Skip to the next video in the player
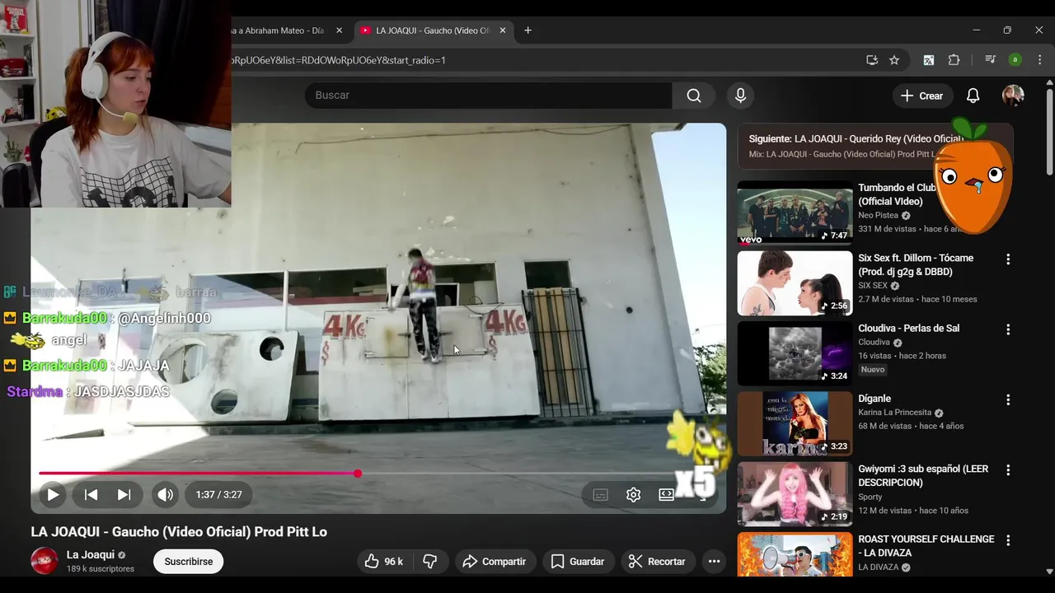Viewport: 1055px width, 593px height. pyautogui.click(x=124, y=495)
